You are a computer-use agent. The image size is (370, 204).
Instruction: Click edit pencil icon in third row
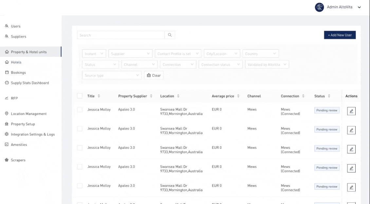pos(351,149)
